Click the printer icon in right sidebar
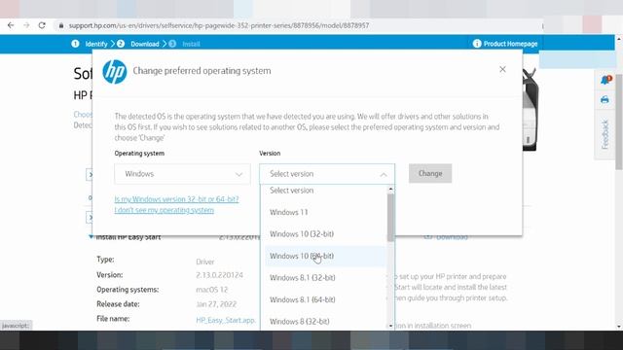This screenshot has height=350, width=623. pos(605,99)
